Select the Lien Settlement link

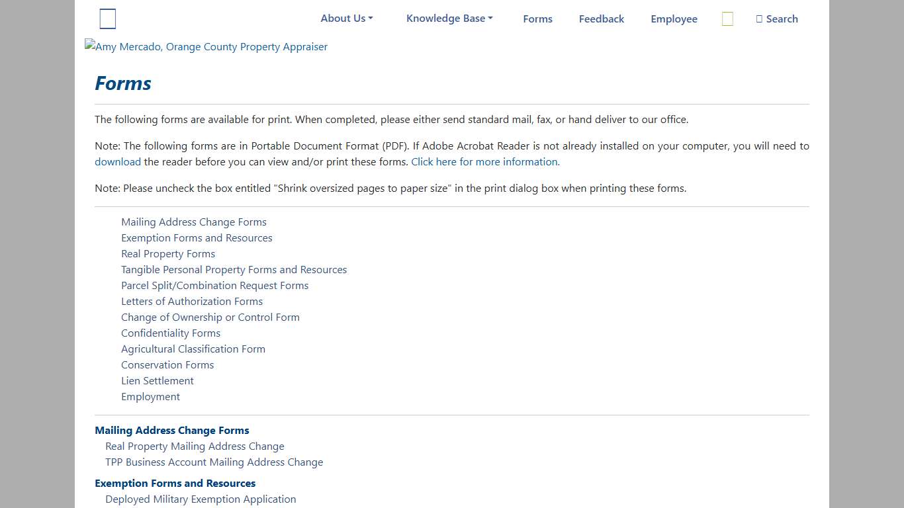pos(158,381)
